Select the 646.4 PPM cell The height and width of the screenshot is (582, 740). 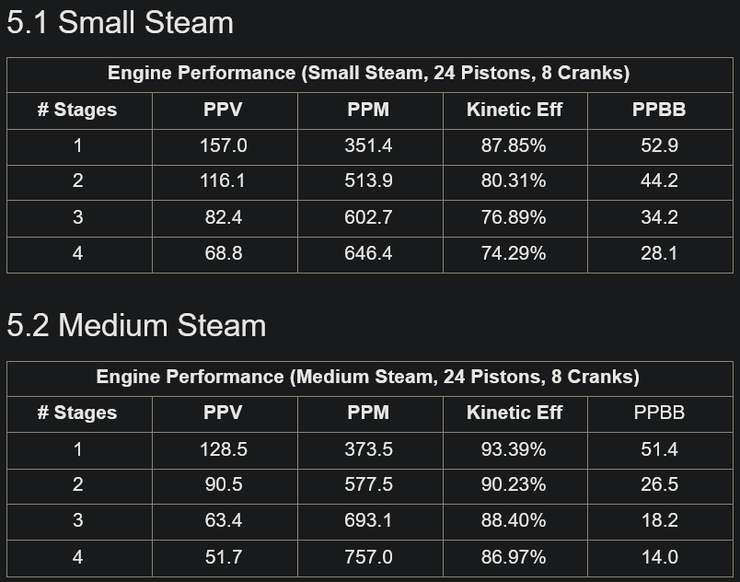[x=368, y=253]
